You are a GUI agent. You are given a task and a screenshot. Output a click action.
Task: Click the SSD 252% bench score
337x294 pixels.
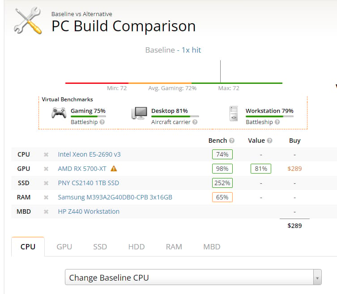[222, 183]
